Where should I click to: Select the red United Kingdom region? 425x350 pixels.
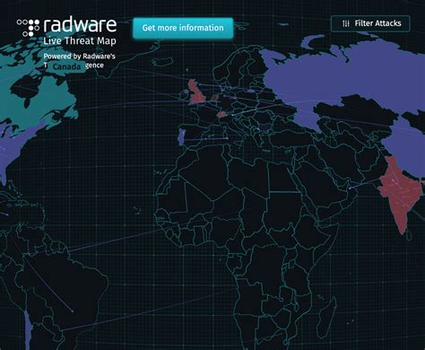click(x=197, y=92)
